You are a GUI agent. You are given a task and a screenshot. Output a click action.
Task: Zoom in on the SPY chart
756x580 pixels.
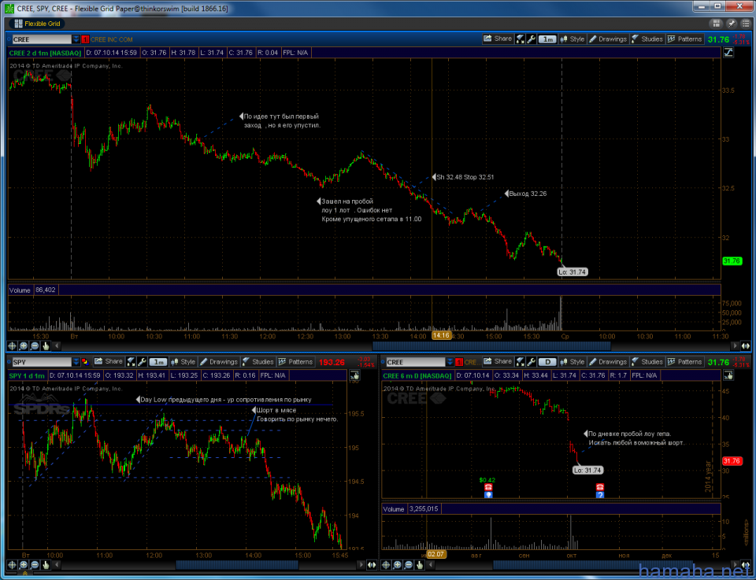(23, 564)
